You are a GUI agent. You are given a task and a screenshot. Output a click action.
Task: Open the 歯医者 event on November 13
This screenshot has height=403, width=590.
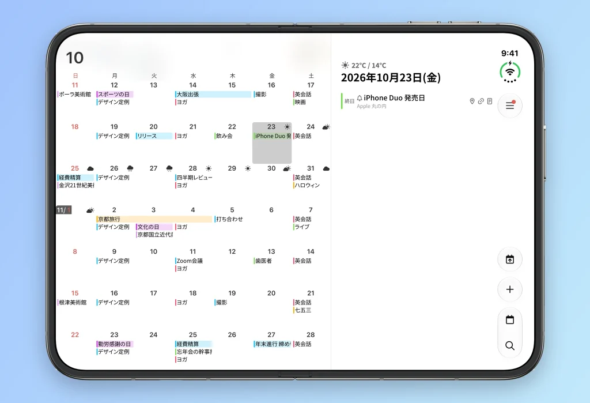coord(263,261)
